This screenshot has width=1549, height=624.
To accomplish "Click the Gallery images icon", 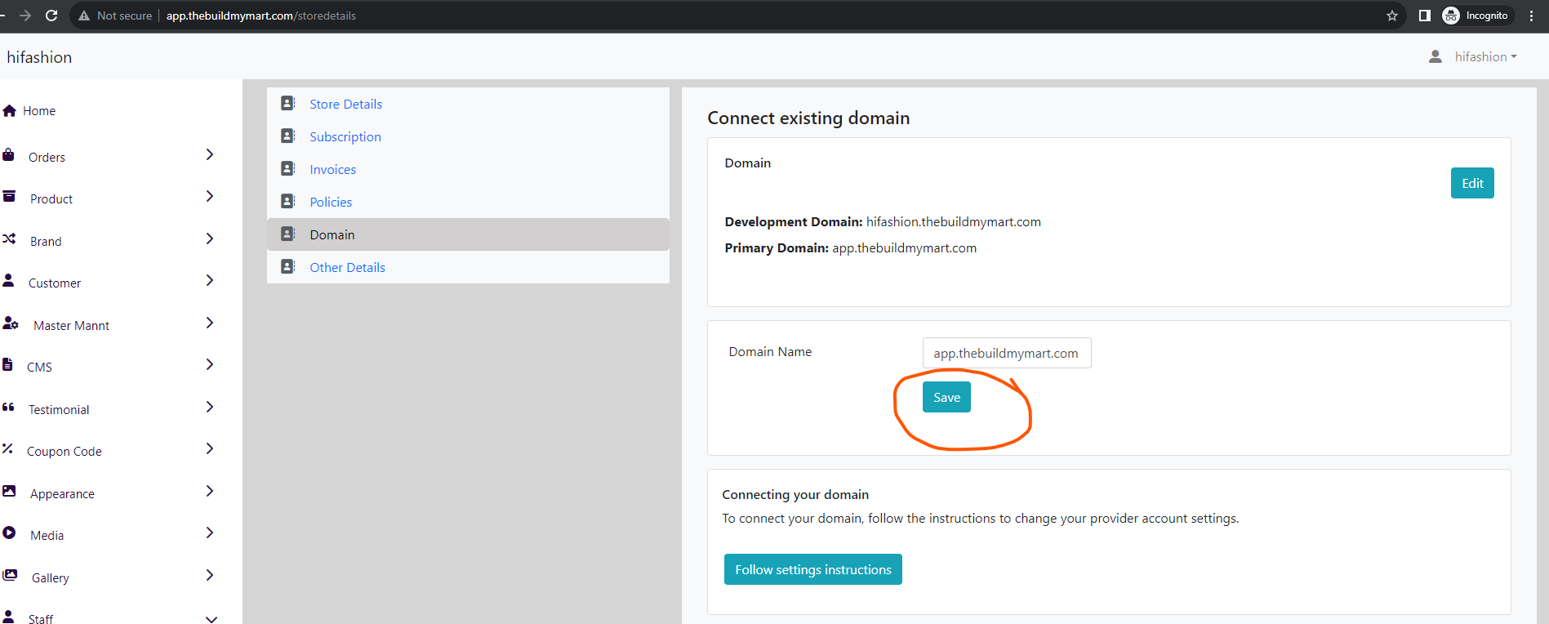I will tap(10, 575).
